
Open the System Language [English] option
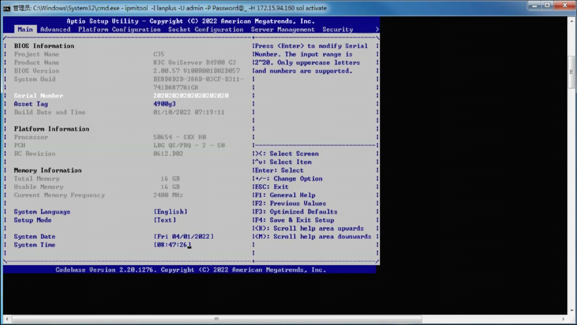tap(171, 212)
